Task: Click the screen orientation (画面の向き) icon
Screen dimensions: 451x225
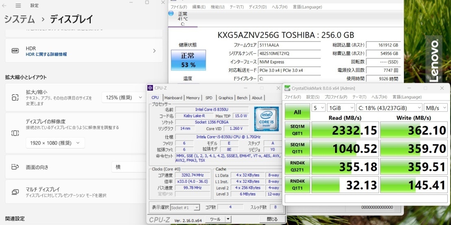Action: 15,166
